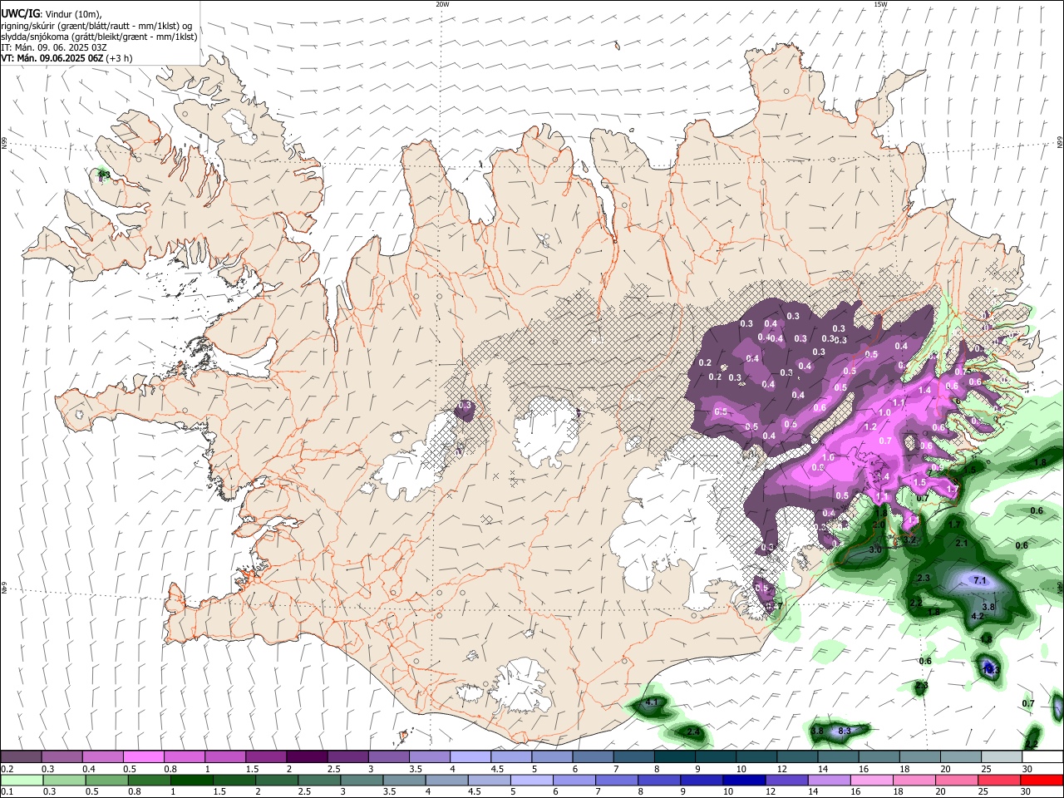Click the 4.1 rain value south of Iceland
Image resolution: width=1064 pixels, height=798 pixels.
point(652,702)
